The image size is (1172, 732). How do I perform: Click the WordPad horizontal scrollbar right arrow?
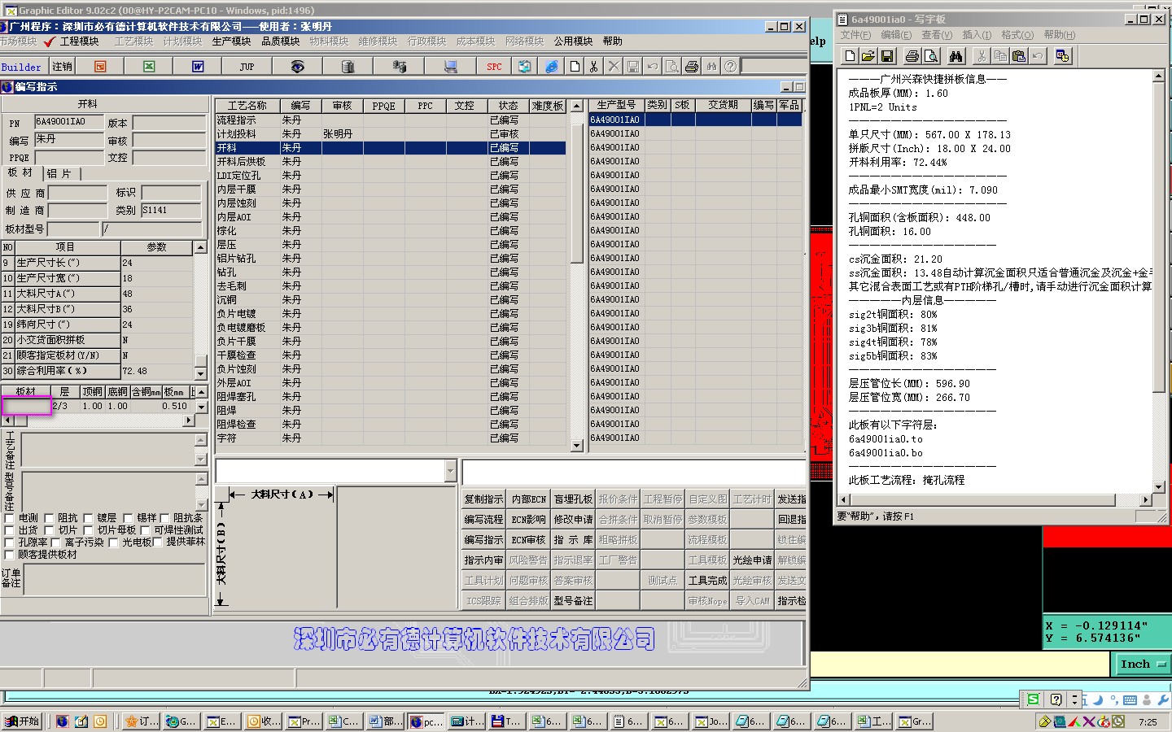(1146, 500)
